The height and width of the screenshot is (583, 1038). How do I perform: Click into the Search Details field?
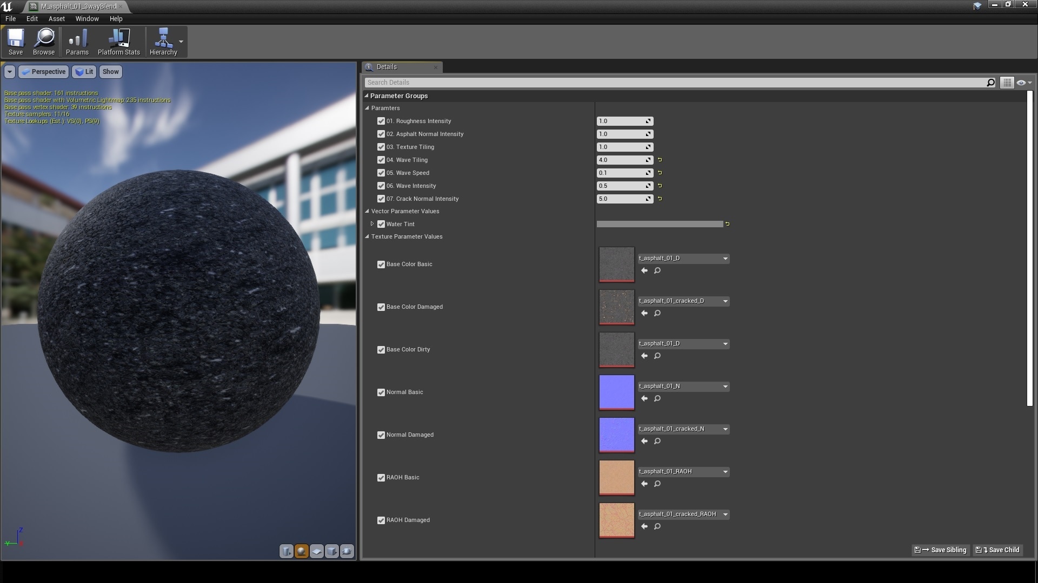pos(541,82)
